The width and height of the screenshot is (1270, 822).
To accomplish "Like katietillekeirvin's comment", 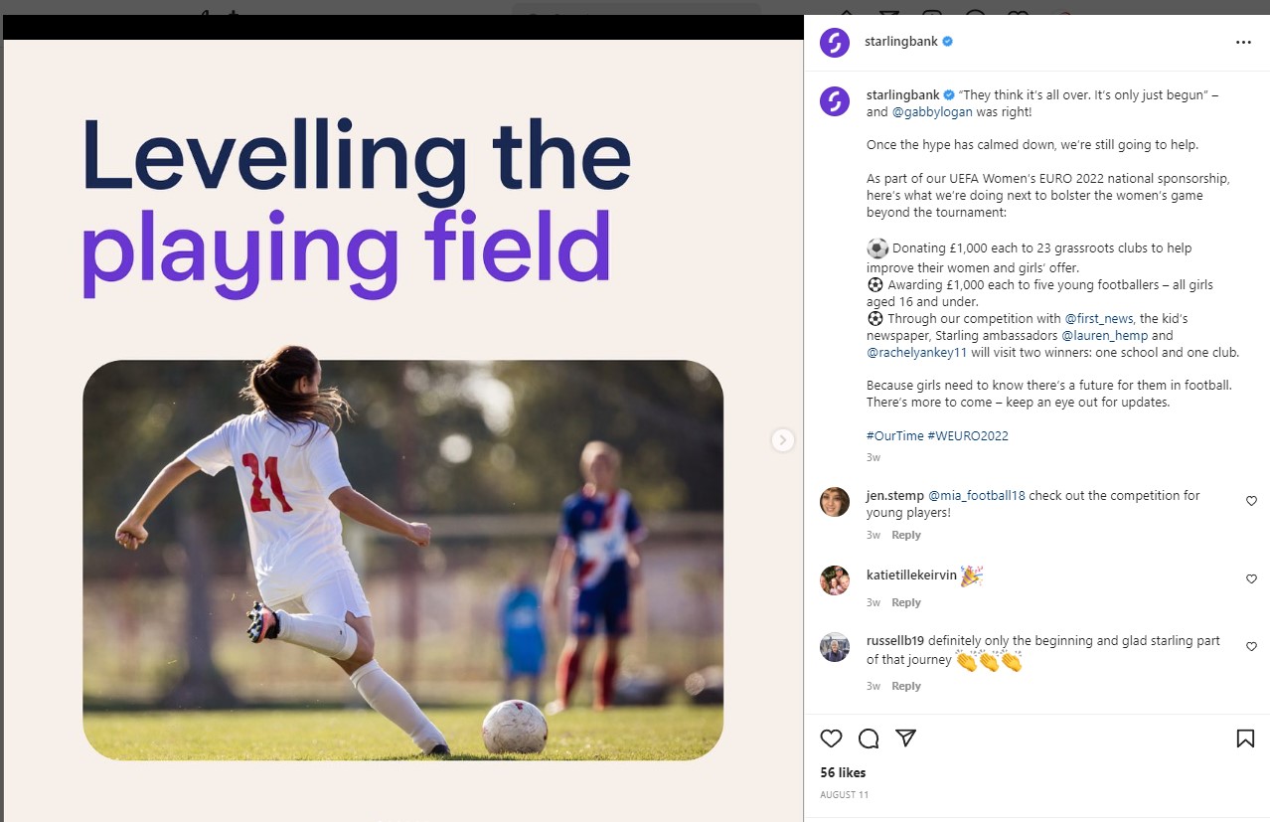I will (1251, 578).
